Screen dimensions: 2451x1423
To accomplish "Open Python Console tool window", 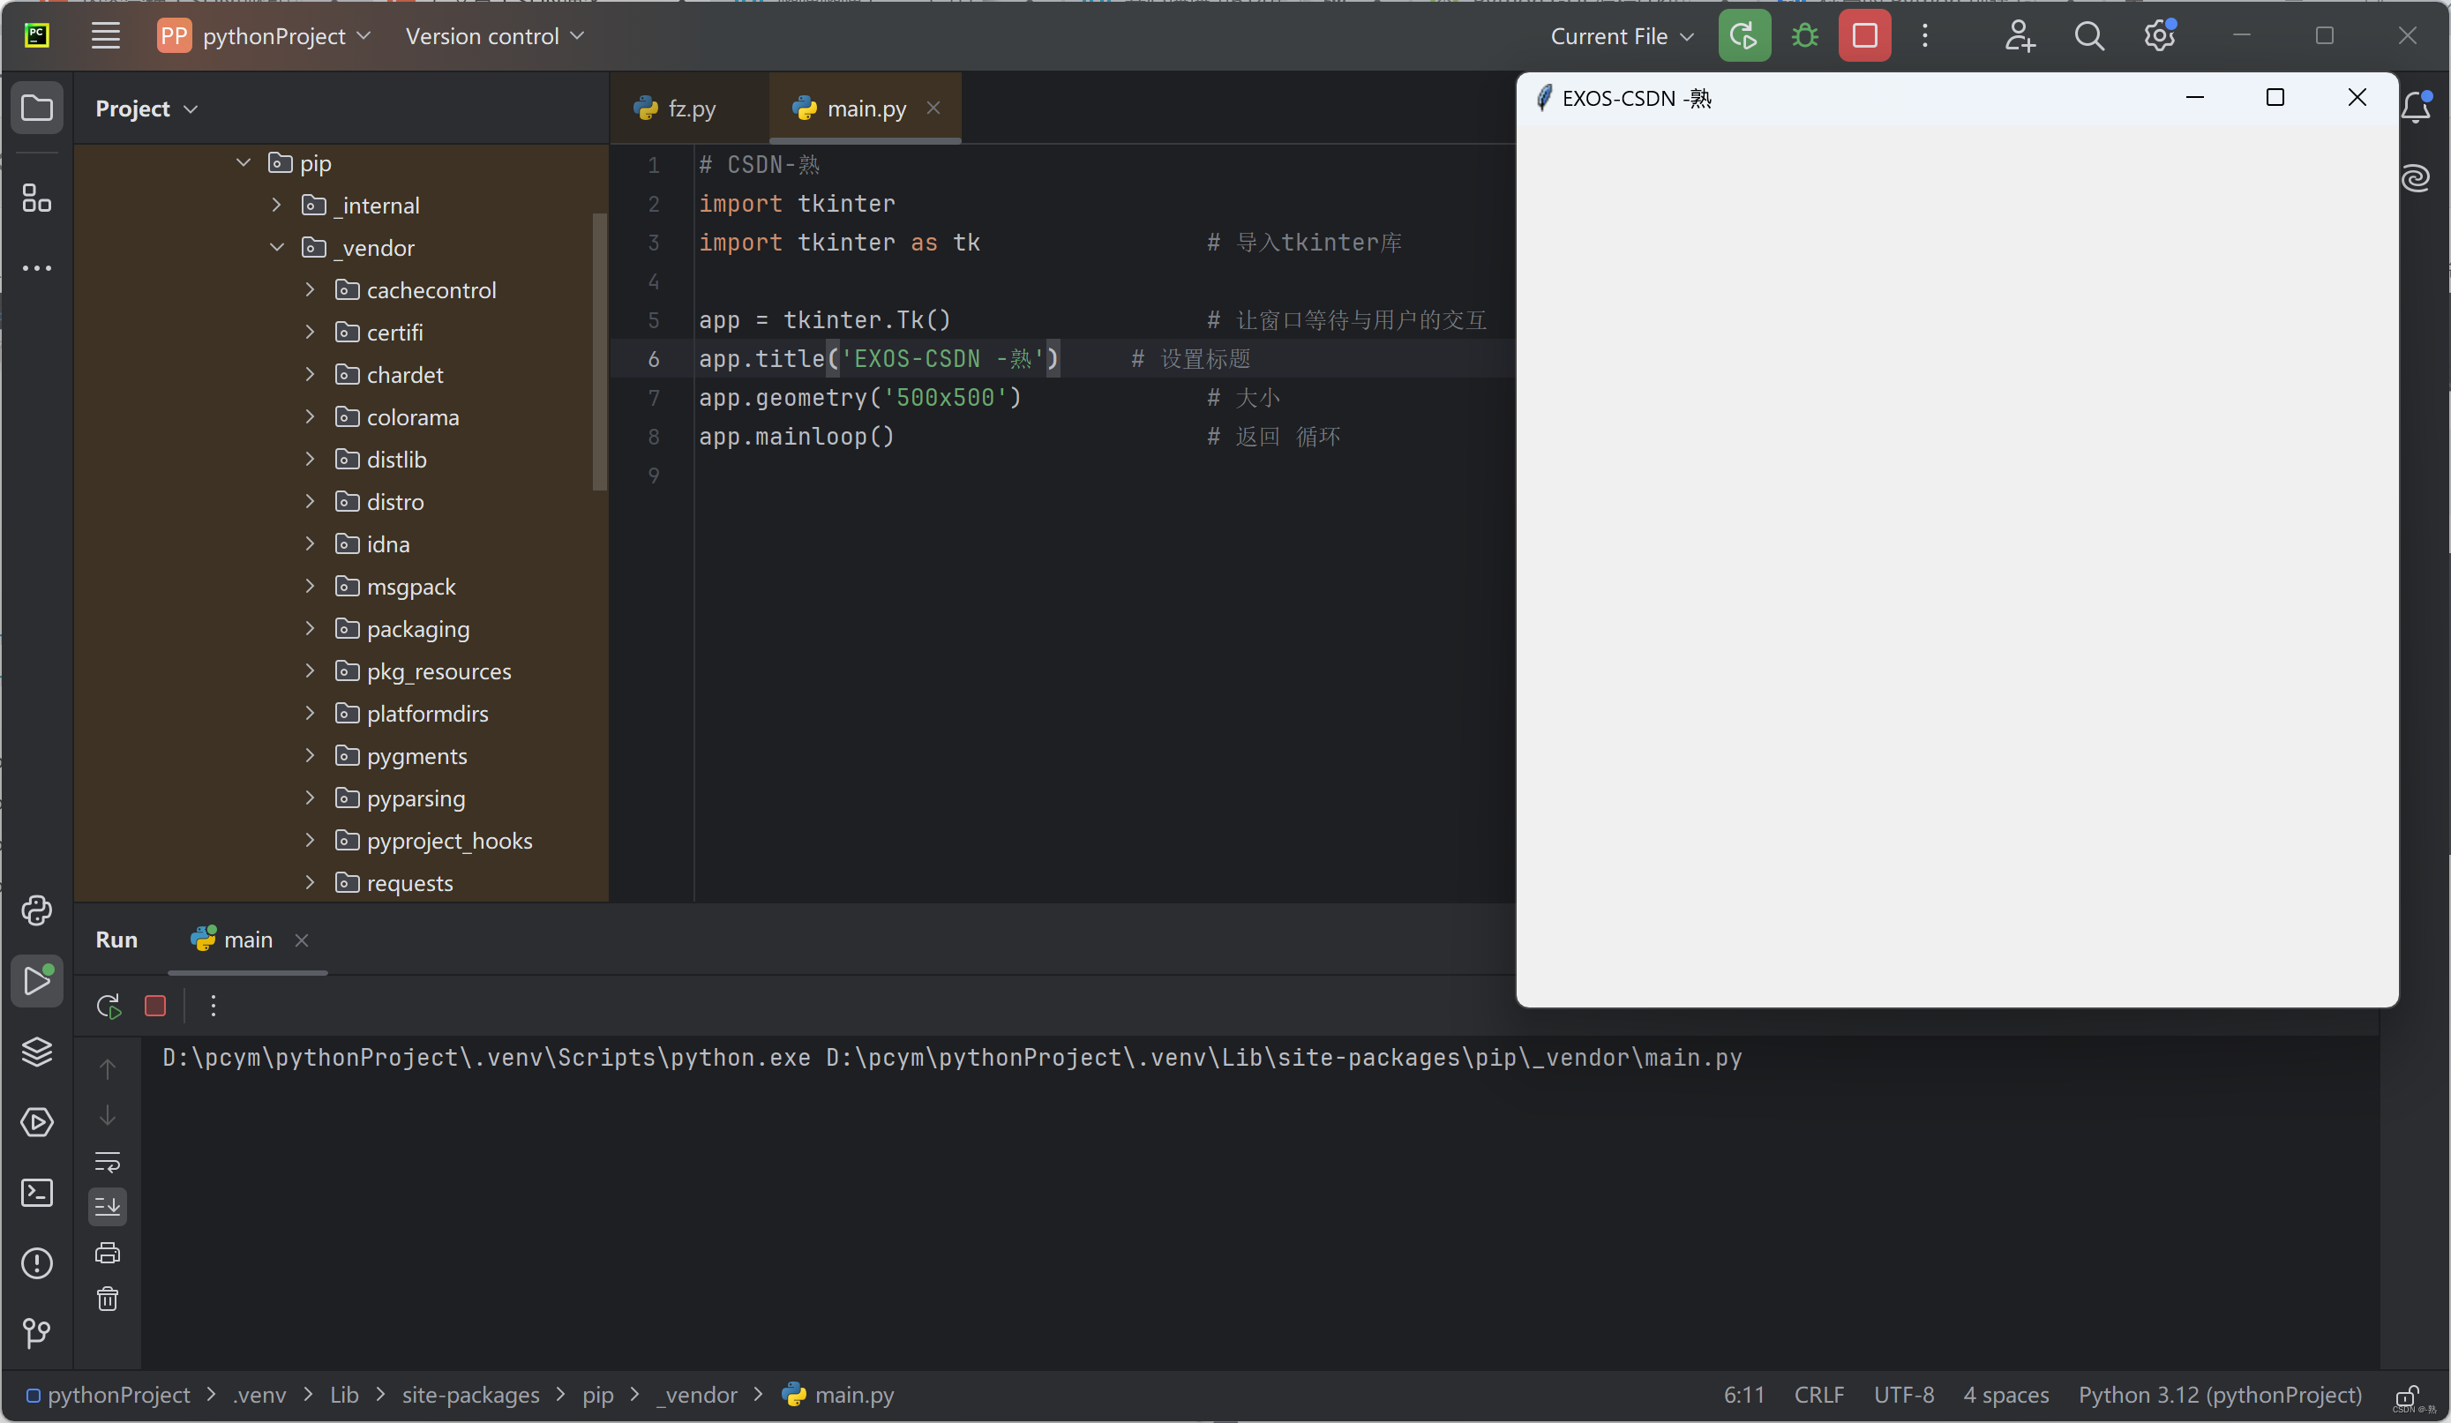I will tap(37, 910).
